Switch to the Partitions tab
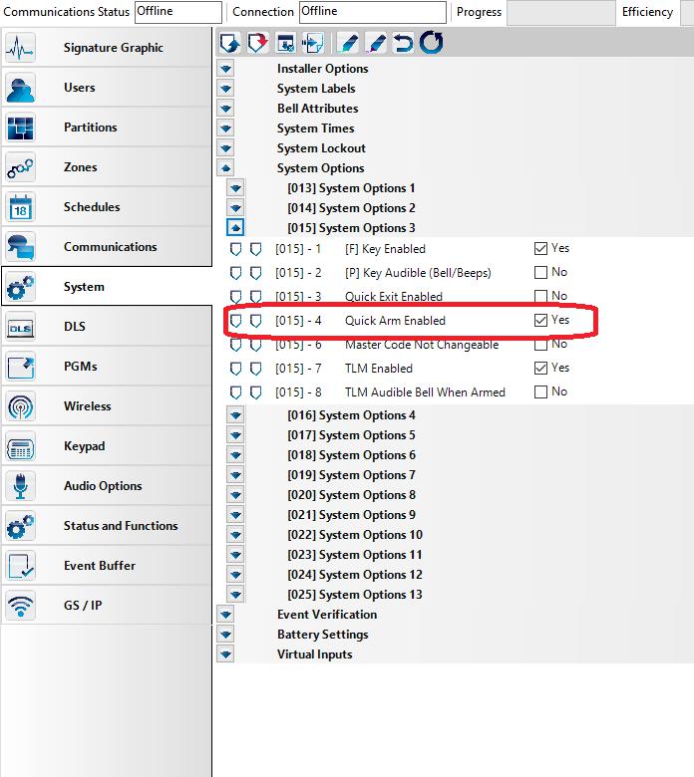This screenshot has width=694, height=777. [x=90, y=128]
